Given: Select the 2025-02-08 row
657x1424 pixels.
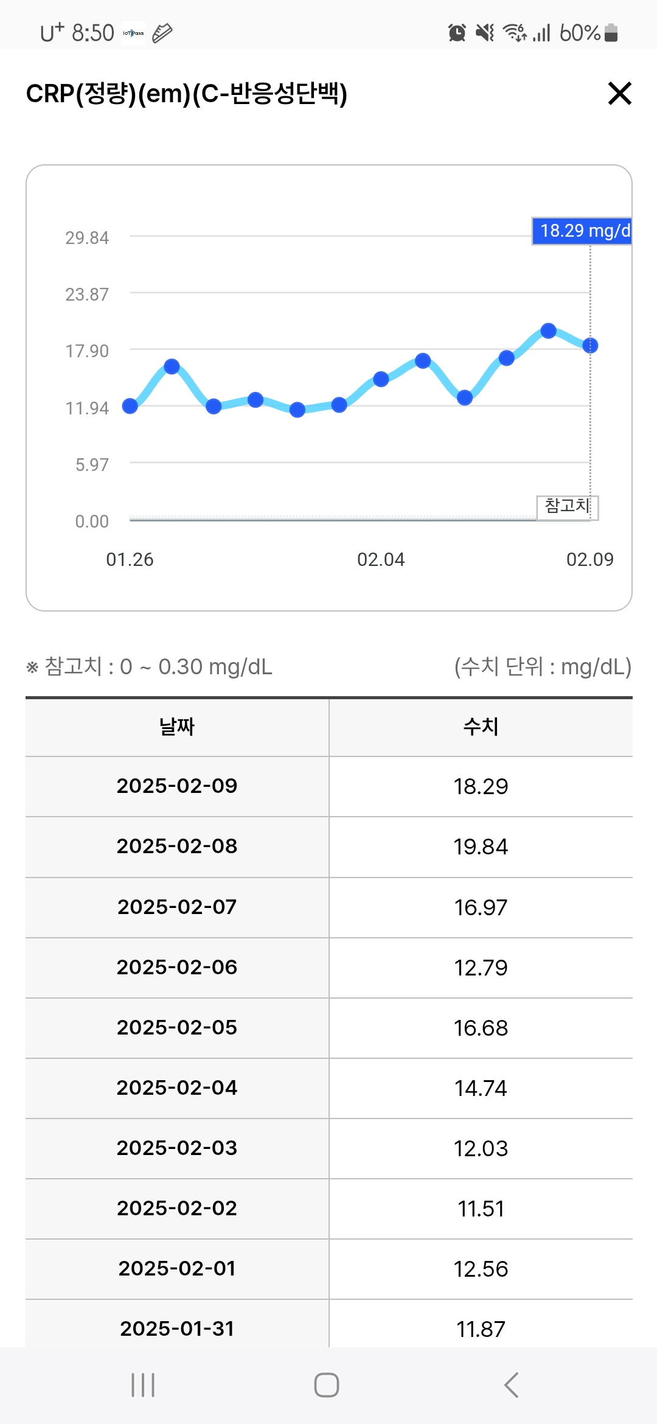Looking at the screenshot, I should pyautogui.click(x=329, y=846).
